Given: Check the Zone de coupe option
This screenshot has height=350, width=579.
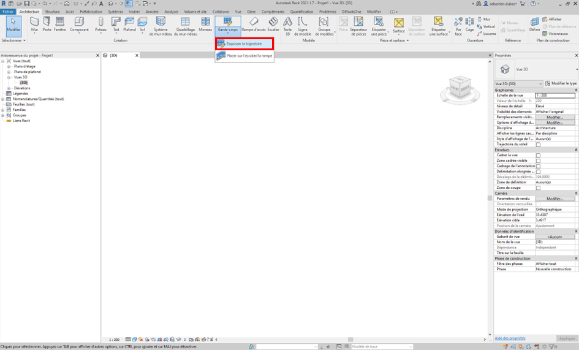Looking at the screenshot, I should click(538, 188).
